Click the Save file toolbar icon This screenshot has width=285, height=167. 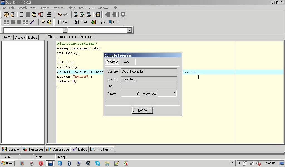pyautogui.click(x=28, y=14)
